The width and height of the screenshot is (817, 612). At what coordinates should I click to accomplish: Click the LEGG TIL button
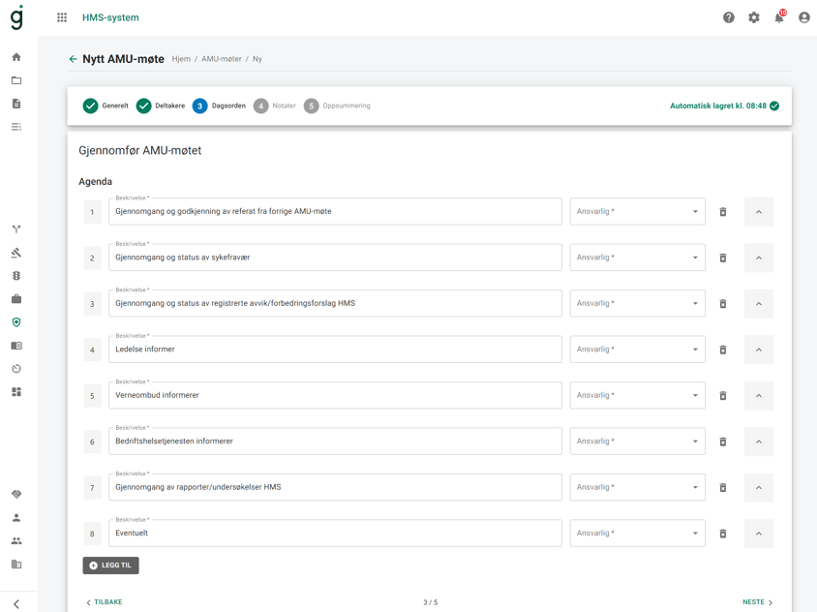(x=110, y=566)
